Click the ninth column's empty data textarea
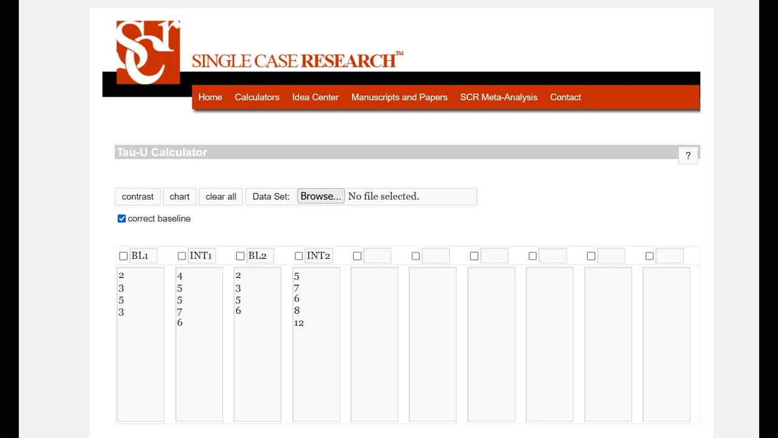 608,344
